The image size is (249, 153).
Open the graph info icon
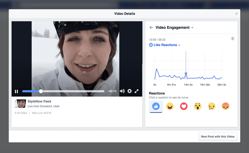(x=233, y=39)
